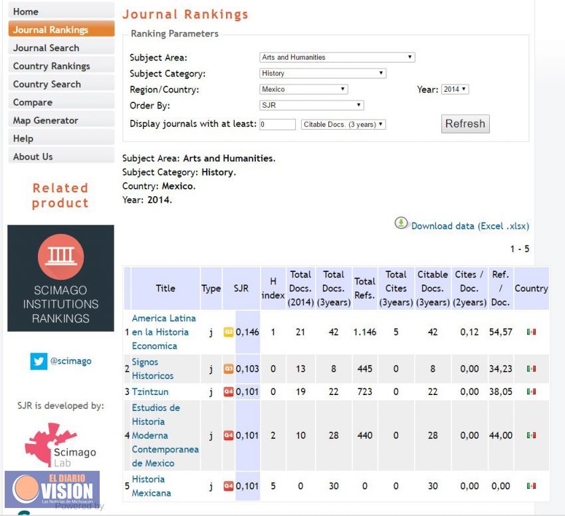Click Citable Docs. (3years) column header
Viewport: 565px width, 516px height.
433,288
